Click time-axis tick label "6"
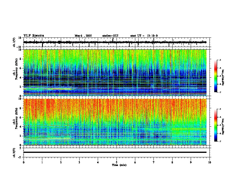The width and height of the screenshot is (236, 182). [135, 162]
